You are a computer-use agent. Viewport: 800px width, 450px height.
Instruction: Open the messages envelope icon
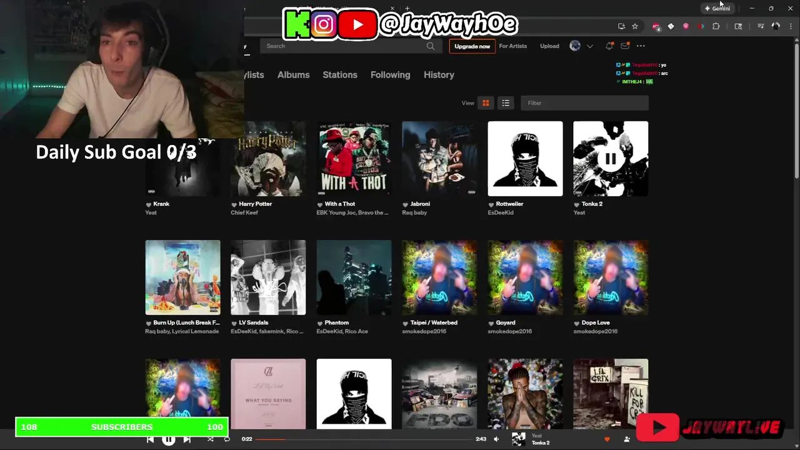(624, 46)
